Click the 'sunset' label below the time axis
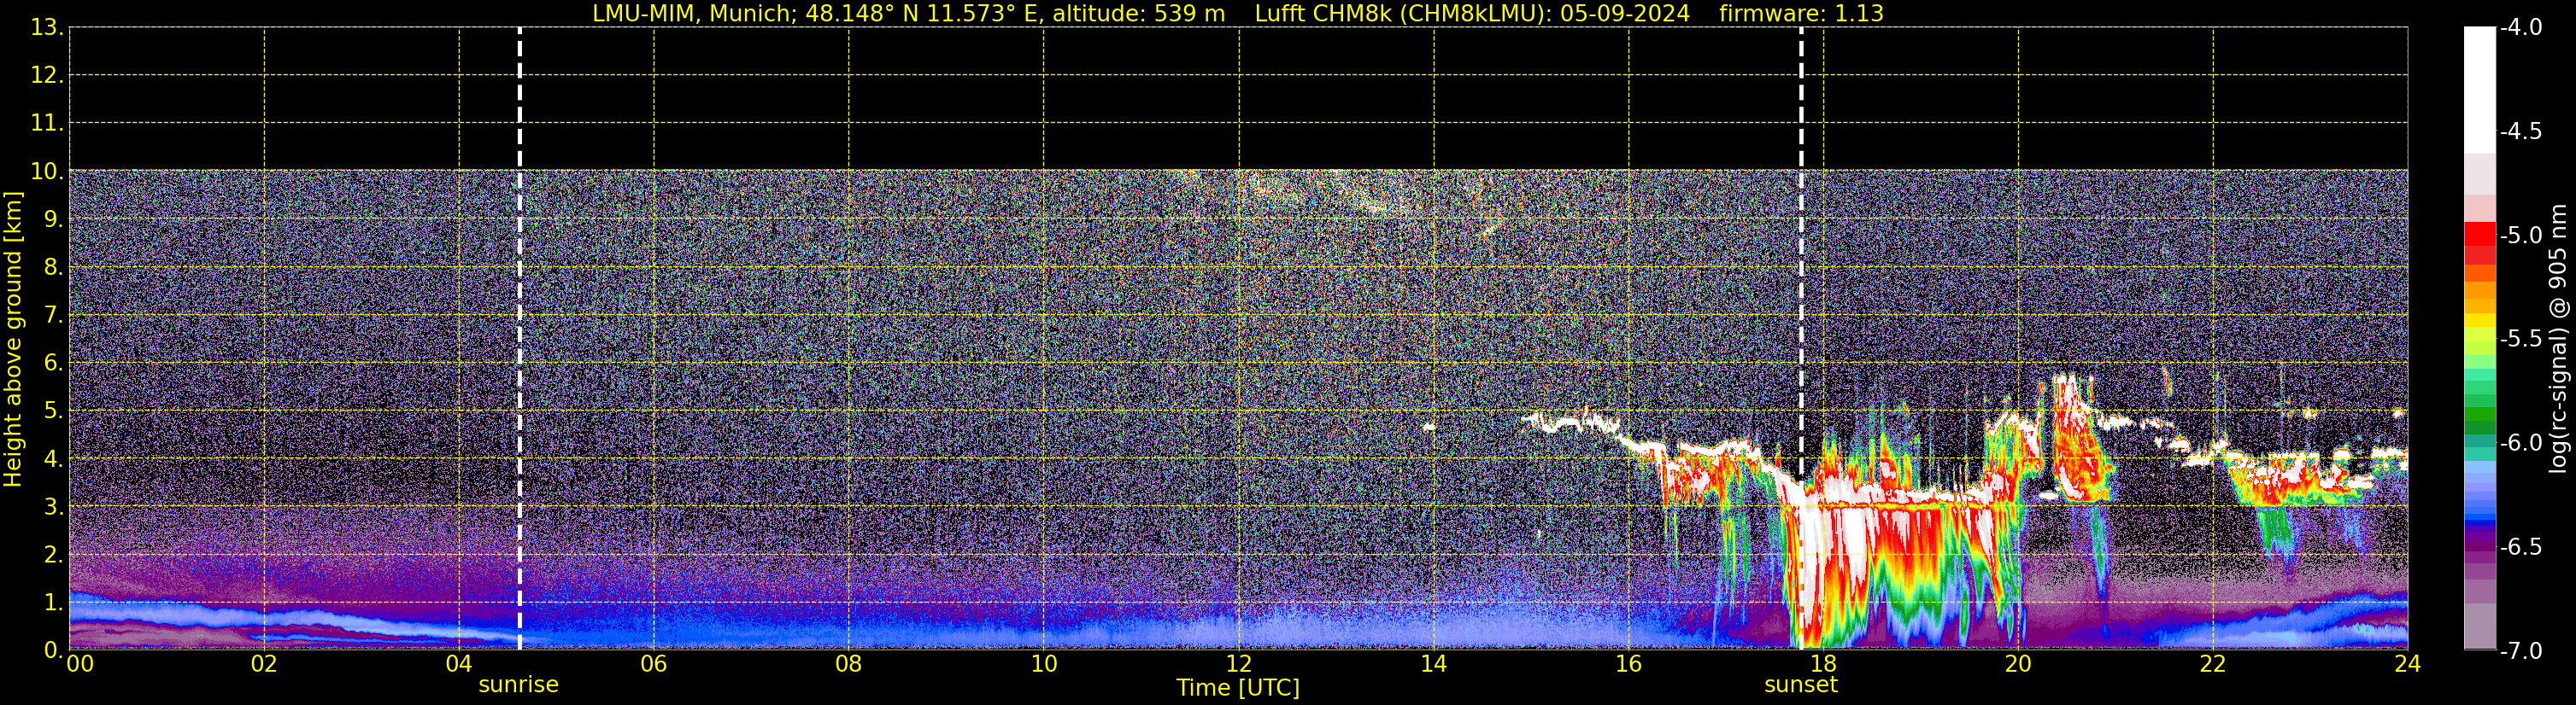The image size is (2576, 705). (1801, 685)
